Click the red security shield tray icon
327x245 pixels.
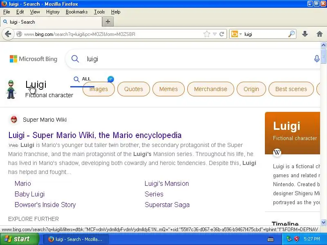296,239
